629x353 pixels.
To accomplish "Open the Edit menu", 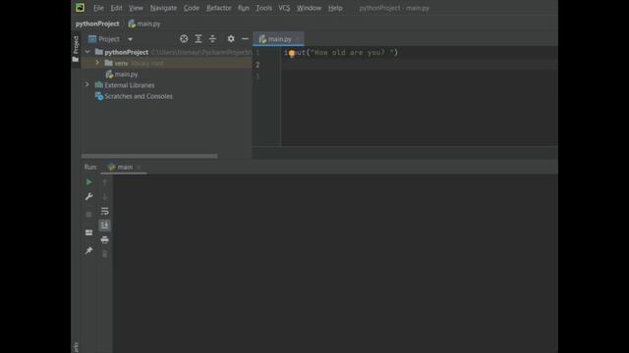I will pyautogui.click(x=116, y=8).
